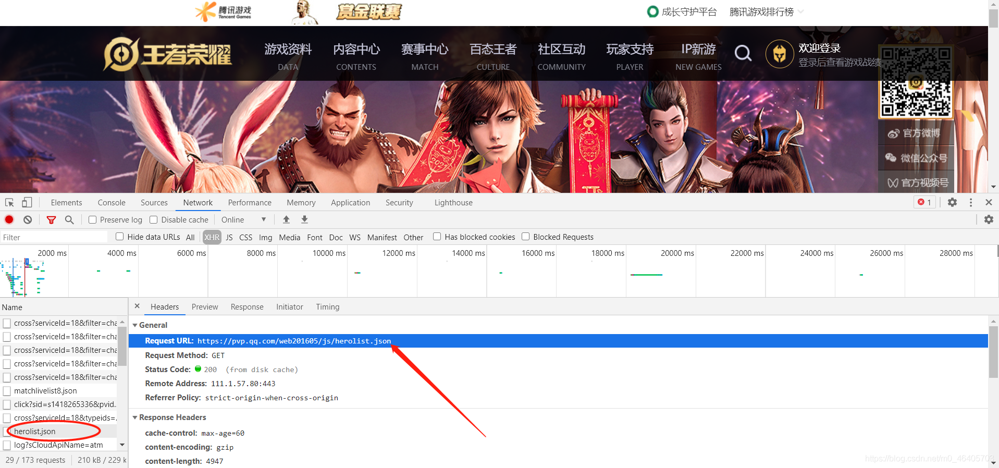Click the headers pane vertical scrollbar
Screen dimensions: 999x468
tap(993, 352)
